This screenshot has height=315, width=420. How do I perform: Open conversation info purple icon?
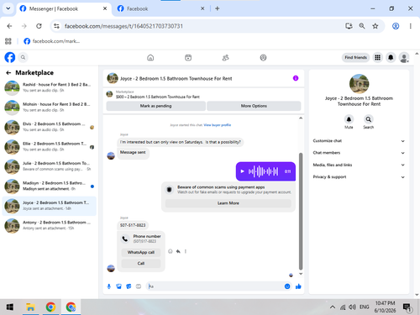click(x=296, y=78)
